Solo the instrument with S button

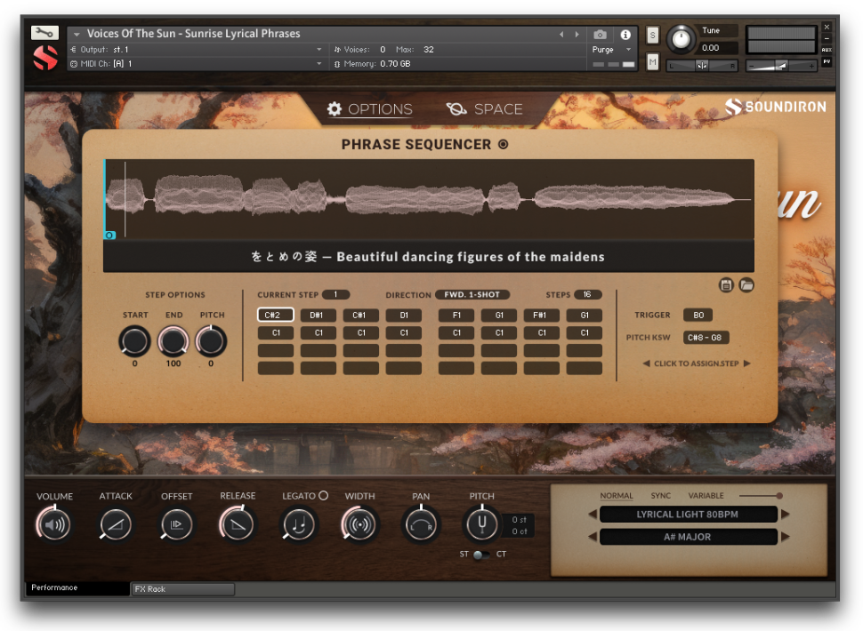653,36
